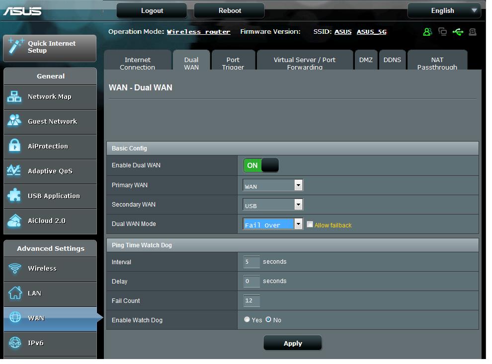Click the Adaptive QoS graph icon
This screenshot has width=492, height=364.
click(x=14, y=170)
